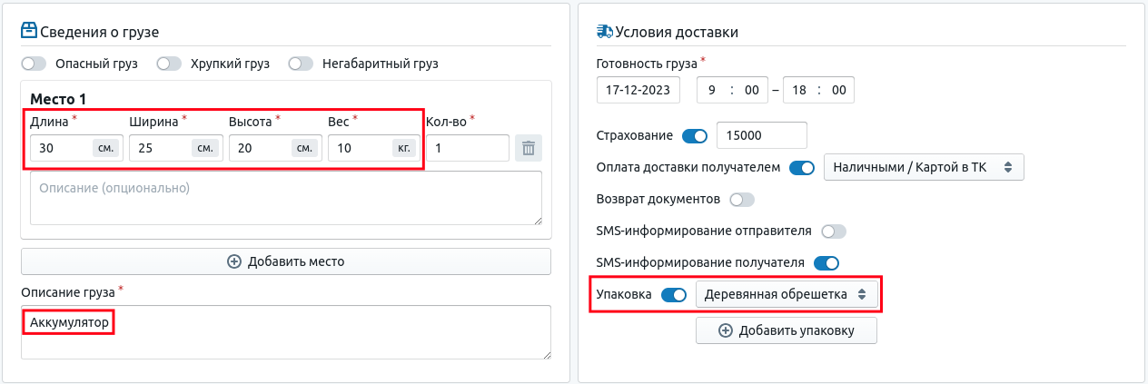Click the date field 17-12-2023
The width and height of the screenshot is (1148, 384).
pyautogui.click(x=638, y=90)
